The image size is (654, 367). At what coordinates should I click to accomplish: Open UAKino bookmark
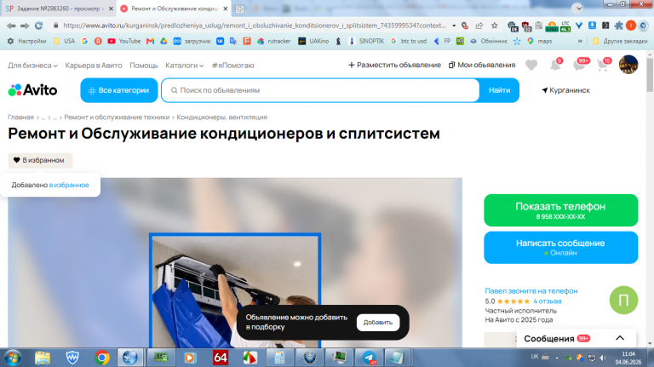pos(313,41)
